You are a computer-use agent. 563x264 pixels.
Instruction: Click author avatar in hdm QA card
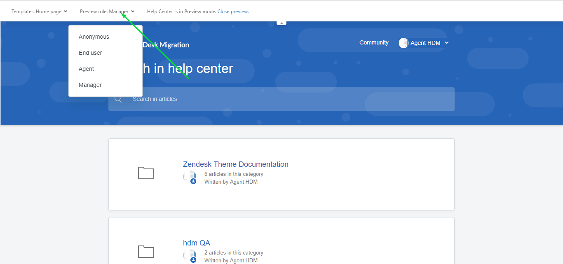190,255
